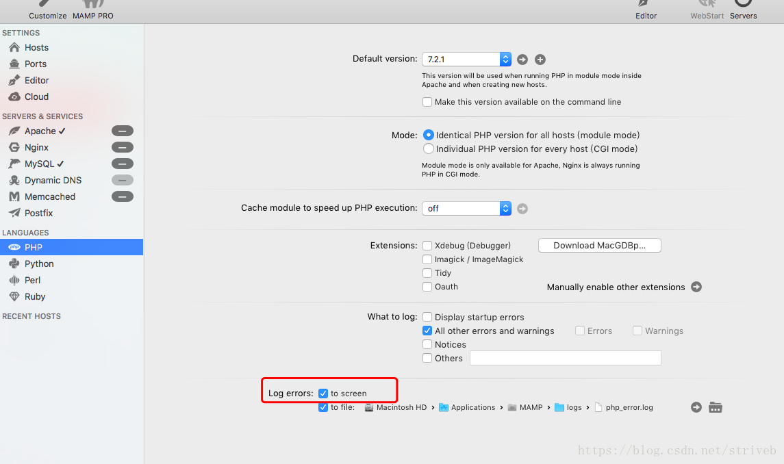Click Editor in the top toolbar
Viewport: 784px width, 464px height.
click(x=646, y=11)
